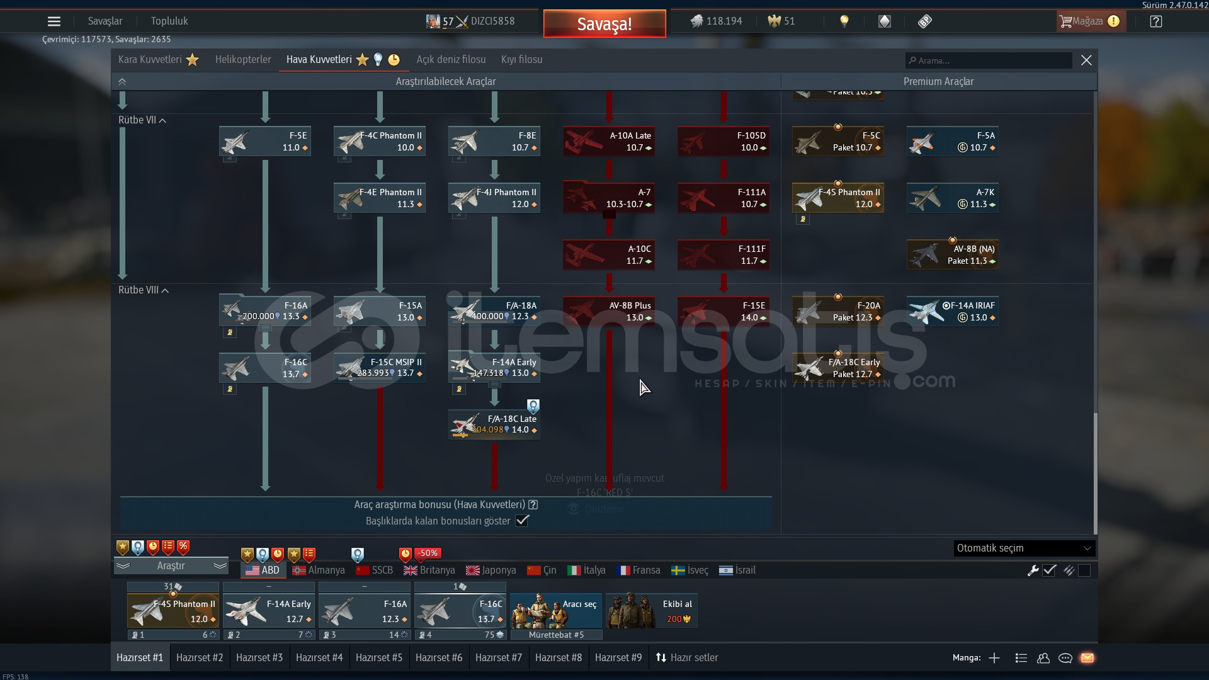The image size is (1209, 680).
Task: Click the Golden Eagles balance 51
Action: 781,21
